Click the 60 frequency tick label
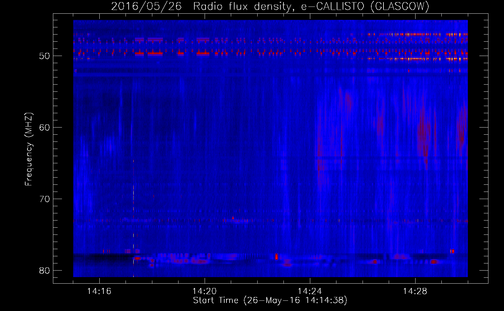 point(45,128)
